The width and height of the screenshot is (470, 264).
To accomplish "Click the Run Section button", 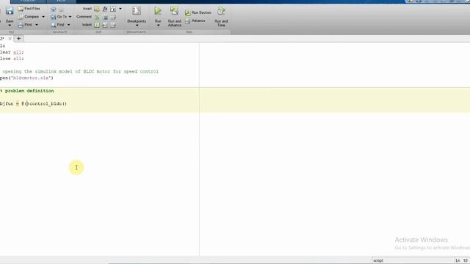I will click(x=198, y=12).
